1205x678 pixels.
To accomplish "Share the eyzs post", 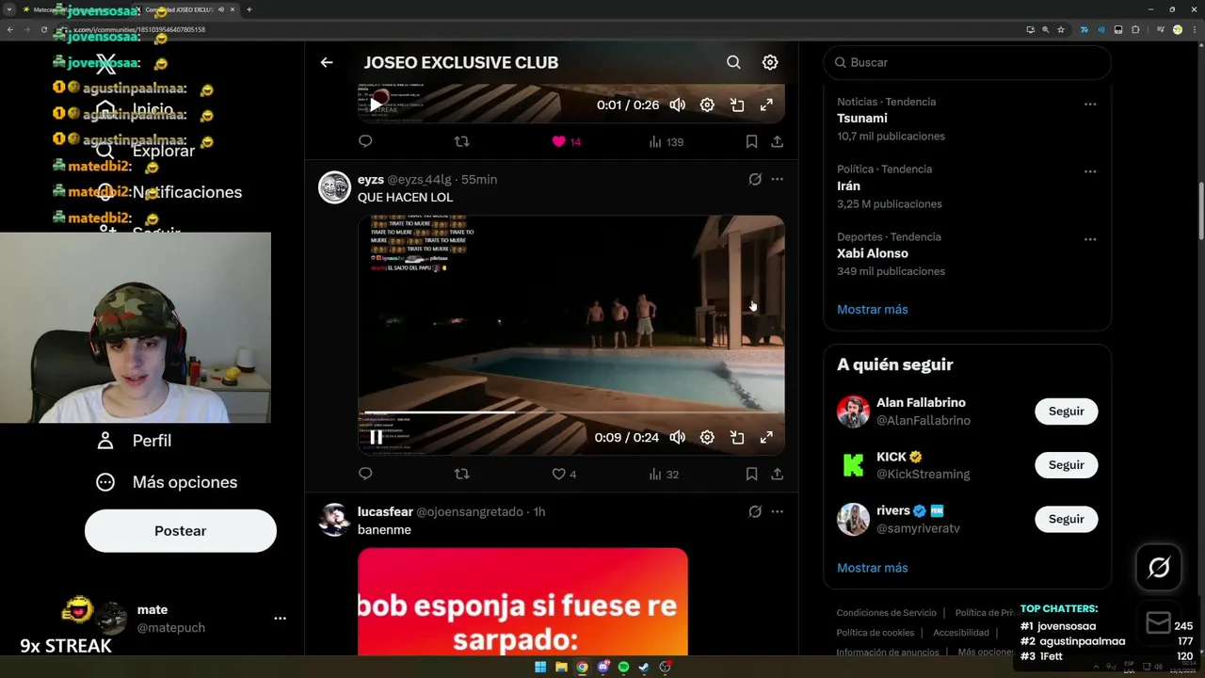I will point(777,474).
